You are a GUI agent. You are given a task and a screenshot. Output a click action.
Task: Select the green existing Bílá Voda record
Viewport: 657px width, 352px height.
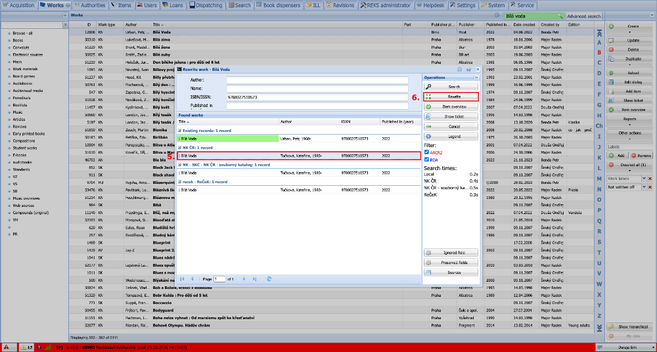point(299,139)
